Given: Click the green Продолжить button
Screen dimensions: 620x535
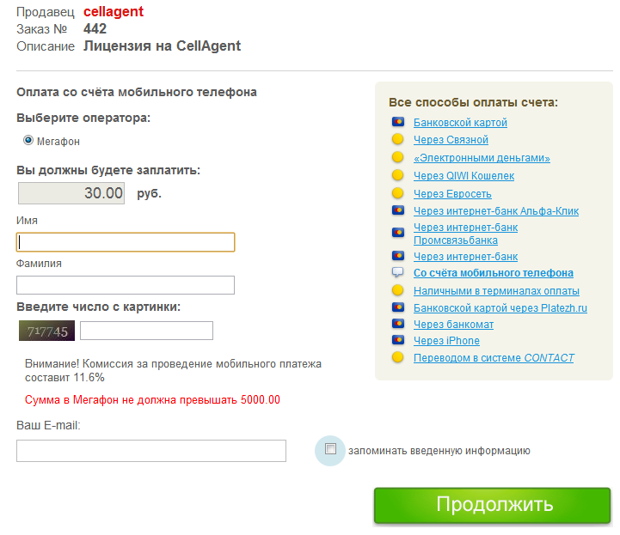Looking at the screenshot, I should tap(492, 506).
